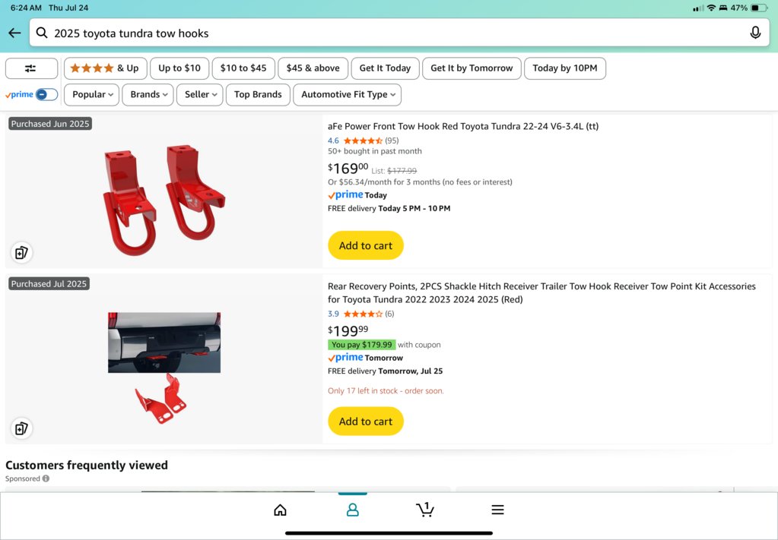The width and height of the screenshot is (778, 540).
Task: Click the 50+ bought in past month text
Action: click(x=375, y=151)
